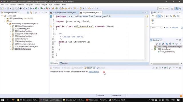Screen dimensions: 183x102
Task: Click the Open Type icon
Action: point(62,8)
